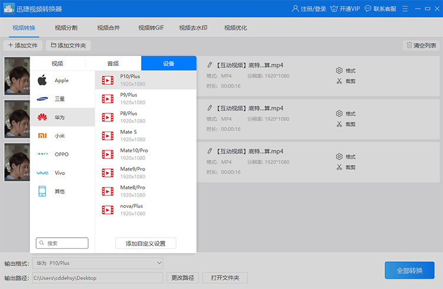
Task: Choose the P9/Plus video preset icon
Action: coord(108,98)
